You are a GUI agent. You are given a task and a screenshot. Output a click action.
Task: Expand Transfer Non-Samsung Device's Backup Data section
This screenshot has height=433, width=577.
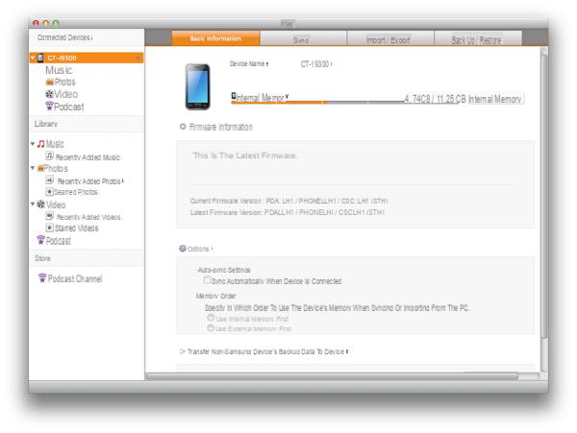(182, 351)
